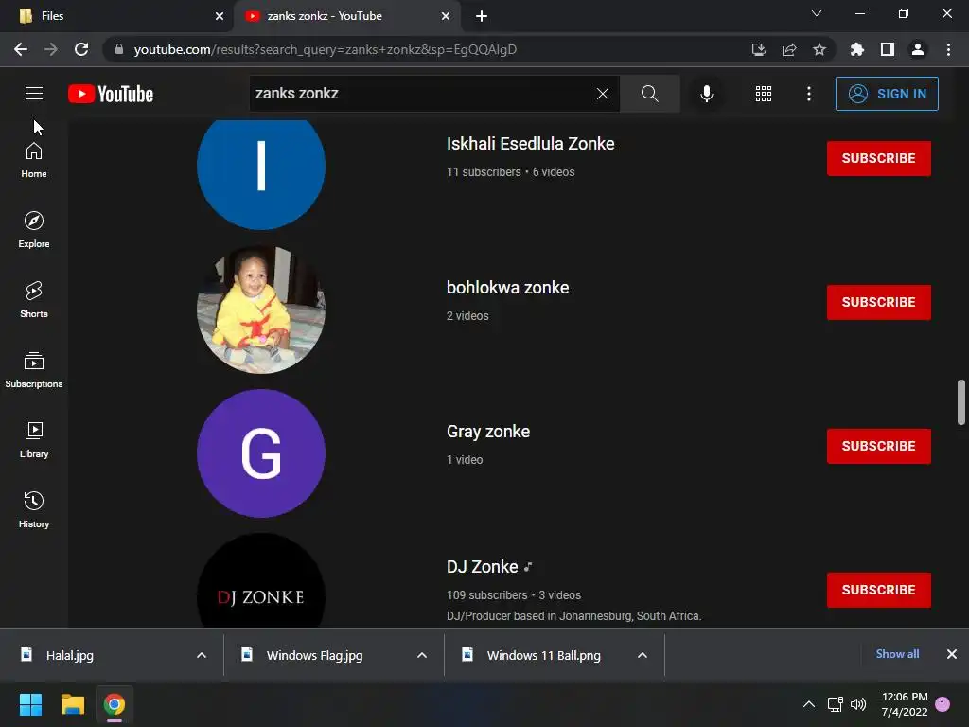Open Chrome extensions puzzle icon
This screenshot has width=969, height=727.
tap(856, 49)
